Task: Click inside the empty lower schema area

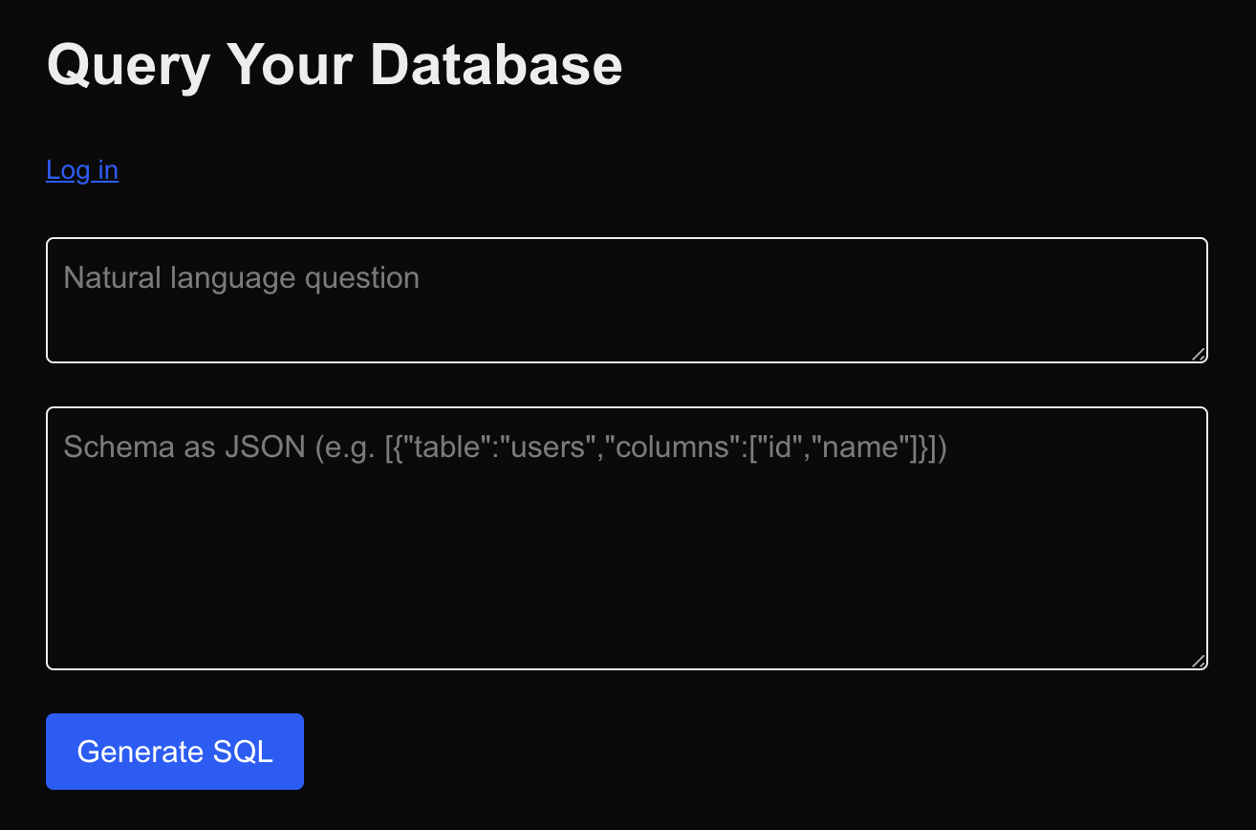Action: 627,574
